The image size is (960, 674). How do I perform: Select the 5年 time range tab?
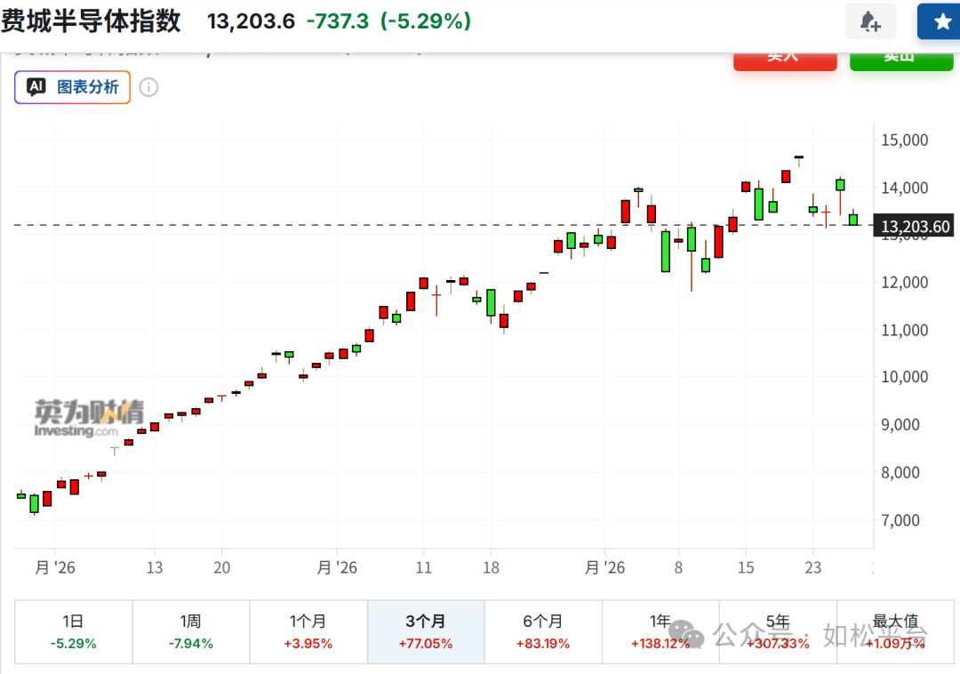pyautogui.click(x=778, y=631)
